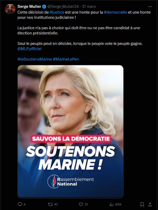This screenshot has width=158, height=210.
Task: Visit the @Serge_Muller24 handle
Action: [x=63, y=6]
